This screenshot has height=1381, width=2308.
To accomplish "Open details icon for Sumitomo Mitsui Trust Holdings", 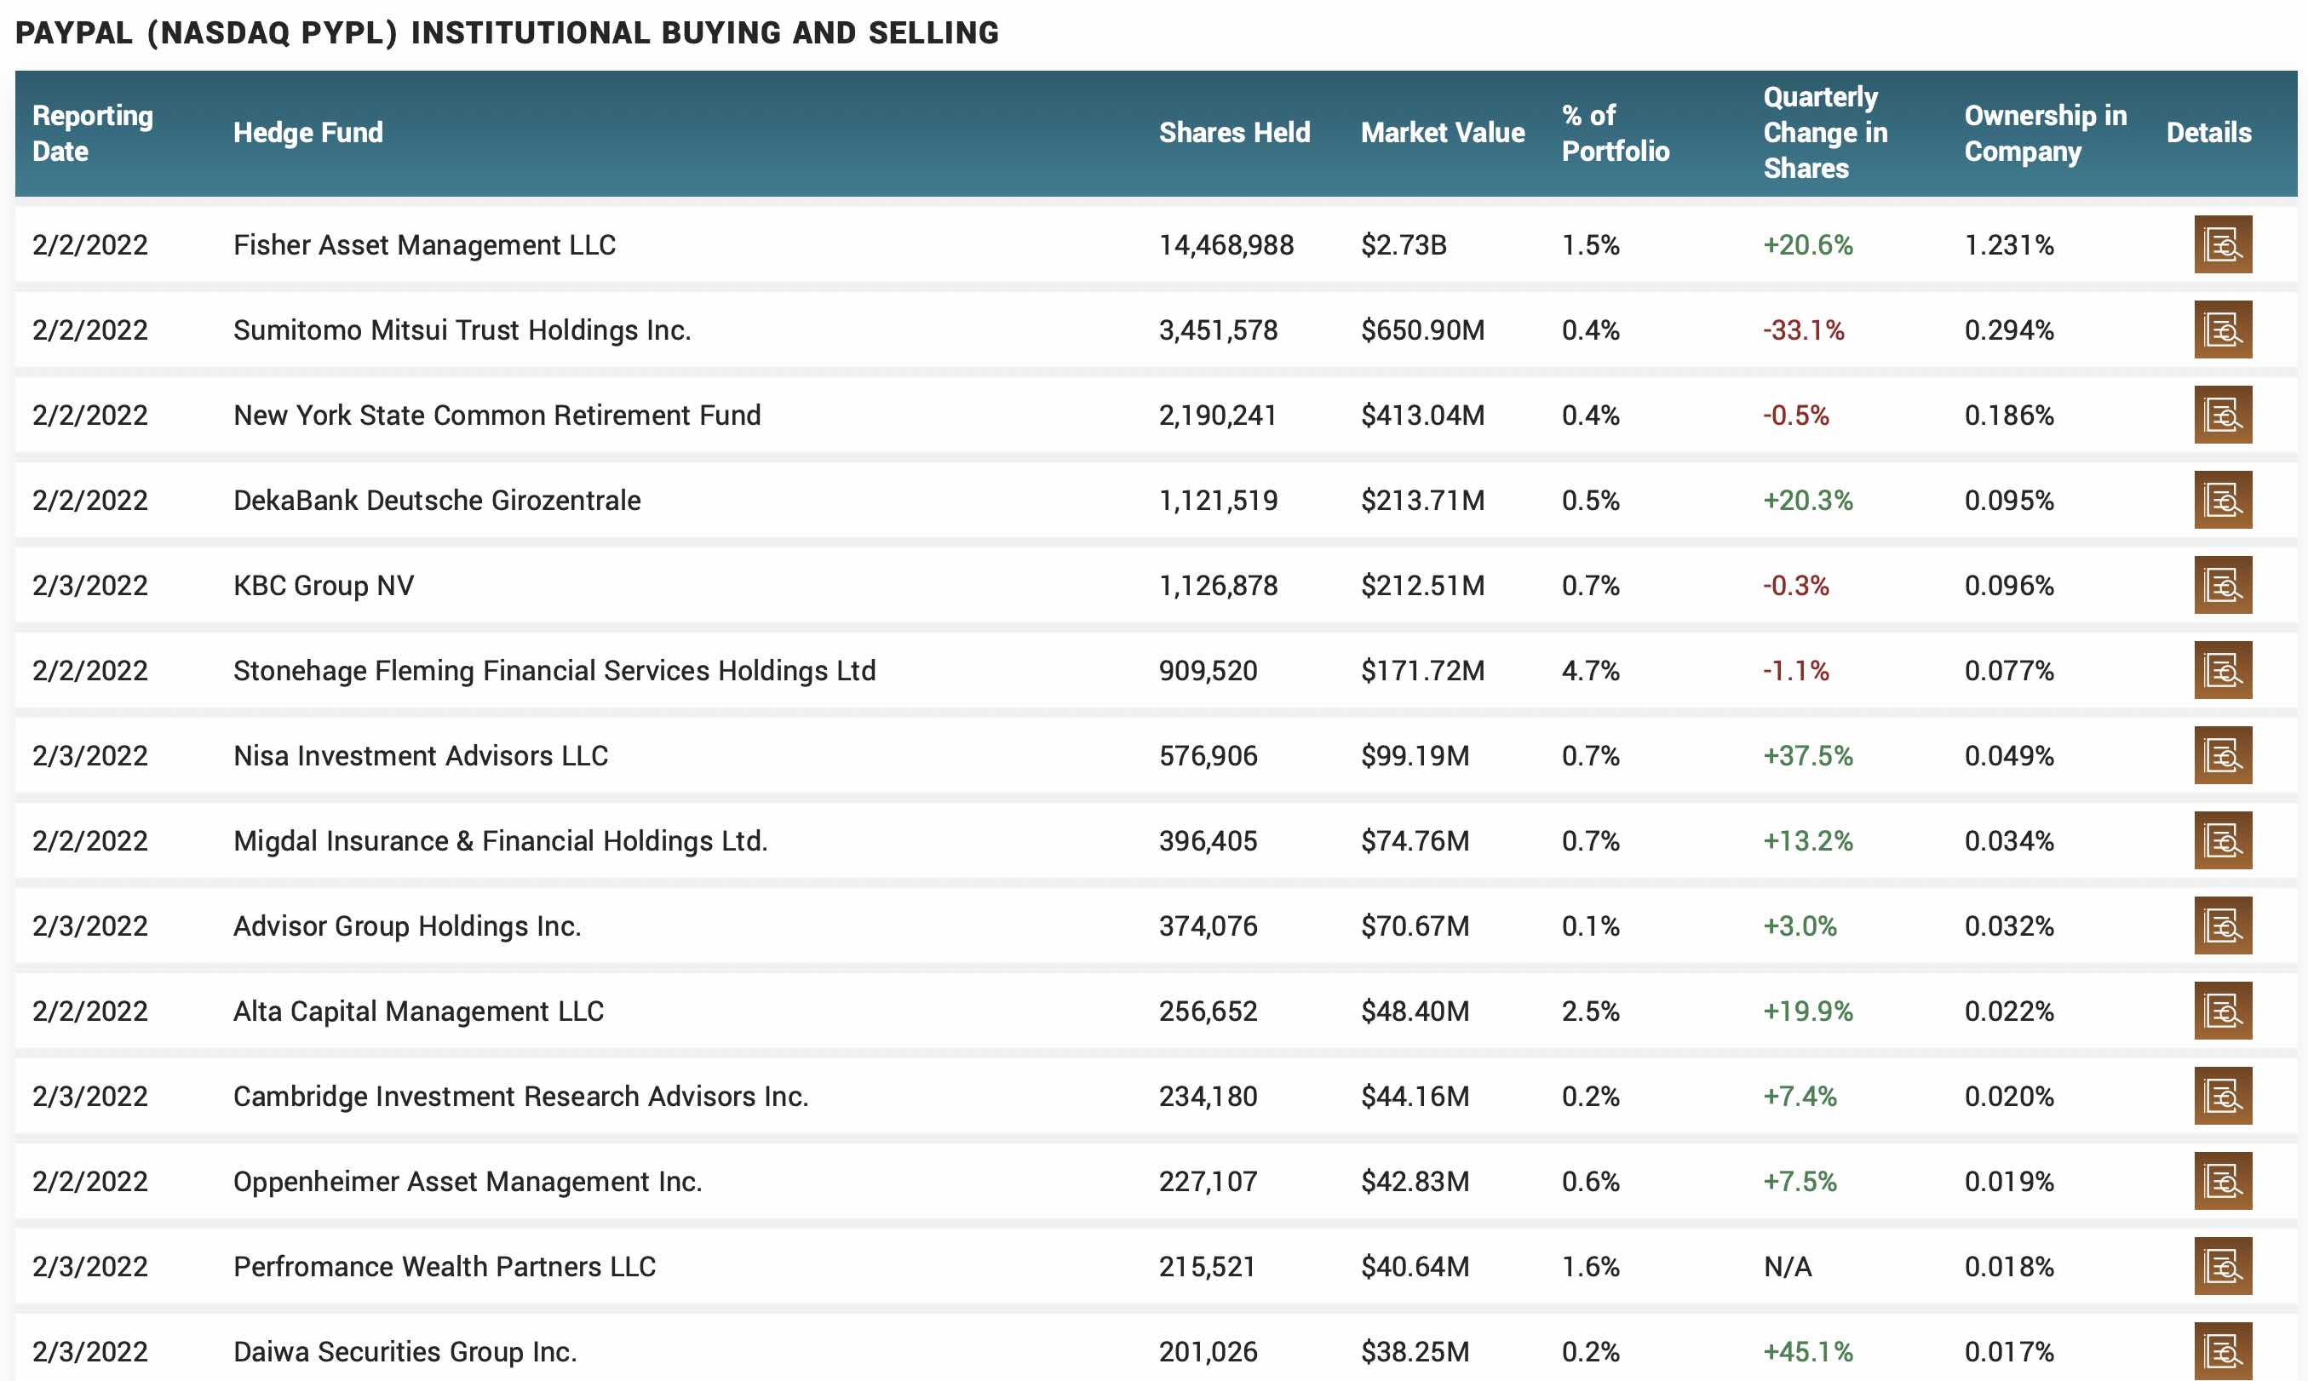I will (2222, 329).
